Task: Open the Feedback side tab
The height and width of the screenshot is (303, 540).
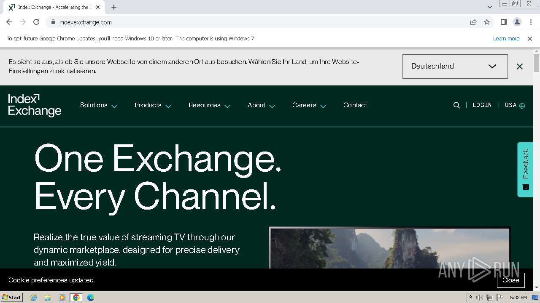Action: (x=526, y=169)
